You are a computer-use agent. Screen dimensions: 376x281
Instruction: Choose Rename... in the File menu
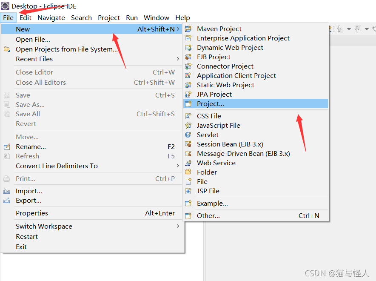pos(91,146)
